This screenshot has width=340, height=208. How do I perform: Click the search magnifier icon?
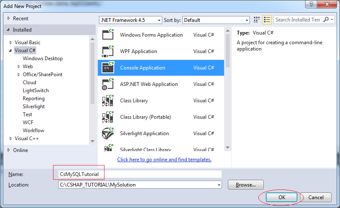point(326,20)
